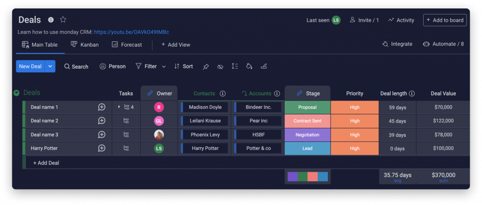Click the Madison Doyle contact
482x205 pixels.
pyautogui.click(x=205, y=107)
